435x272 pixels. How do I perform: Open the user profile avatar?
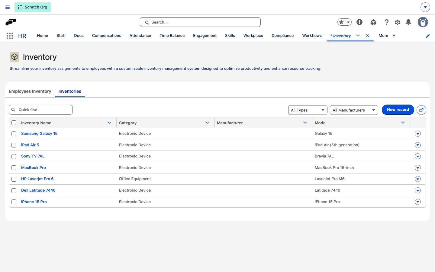coord(423,22)
